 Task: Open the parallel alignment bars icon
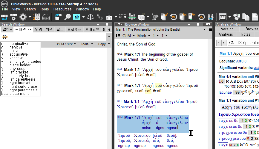point(132,17)
